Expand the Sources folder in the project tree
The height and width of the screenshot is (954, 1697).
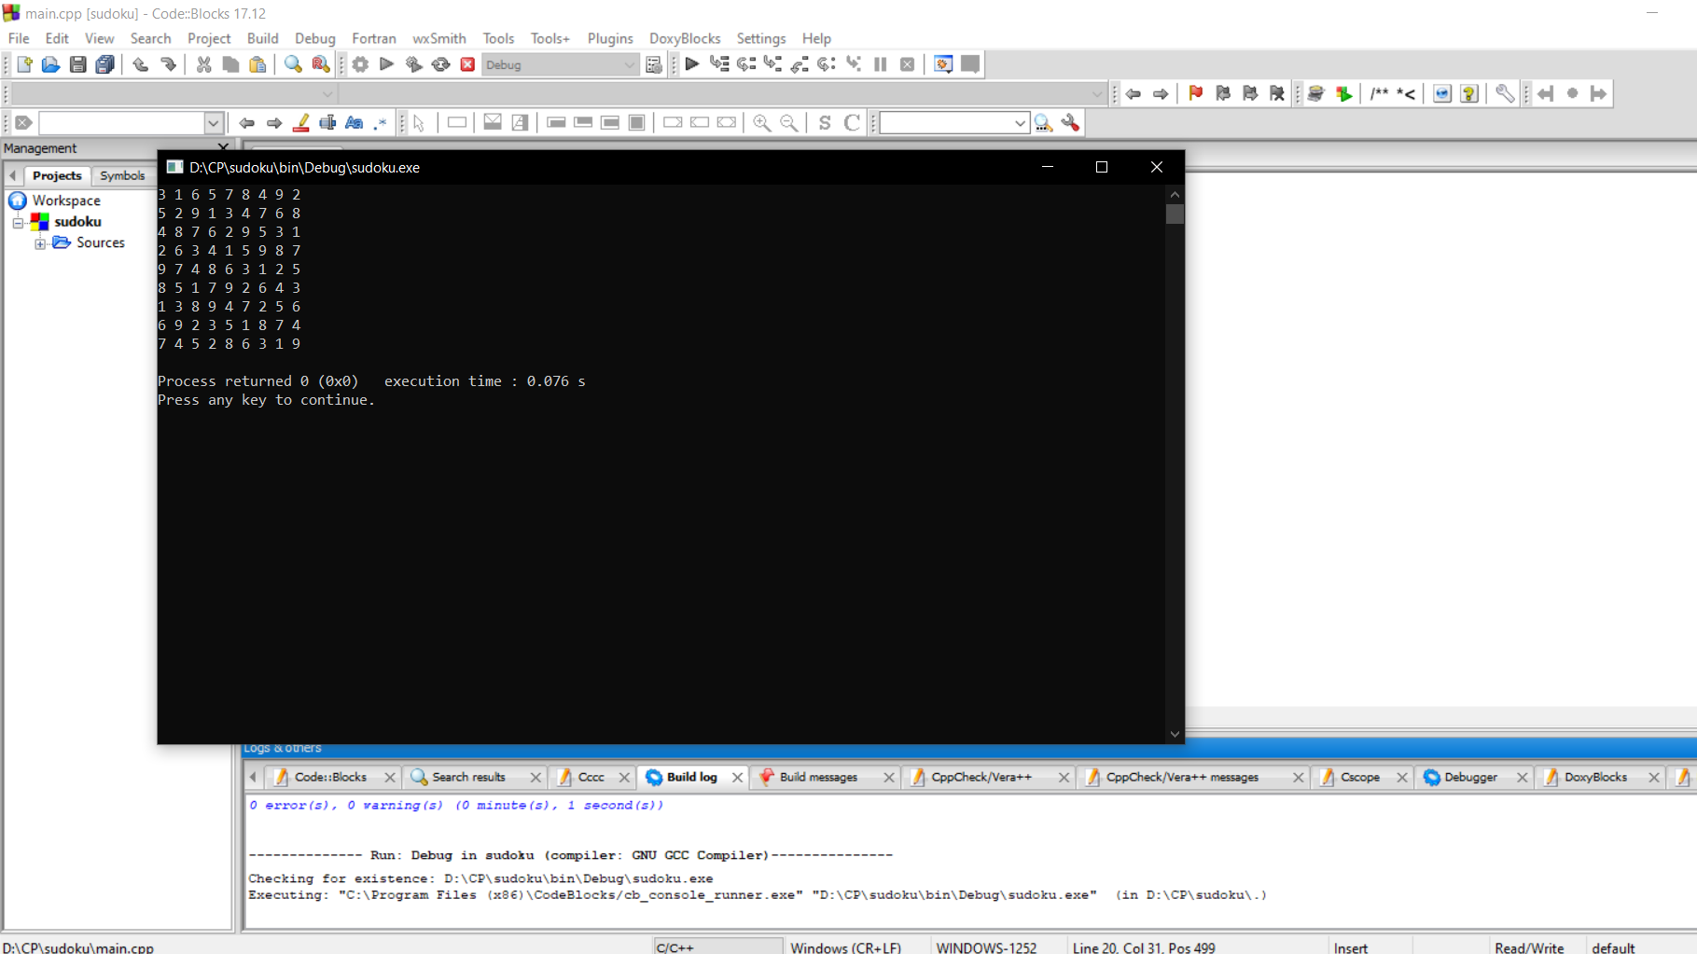tap(39, 243)
